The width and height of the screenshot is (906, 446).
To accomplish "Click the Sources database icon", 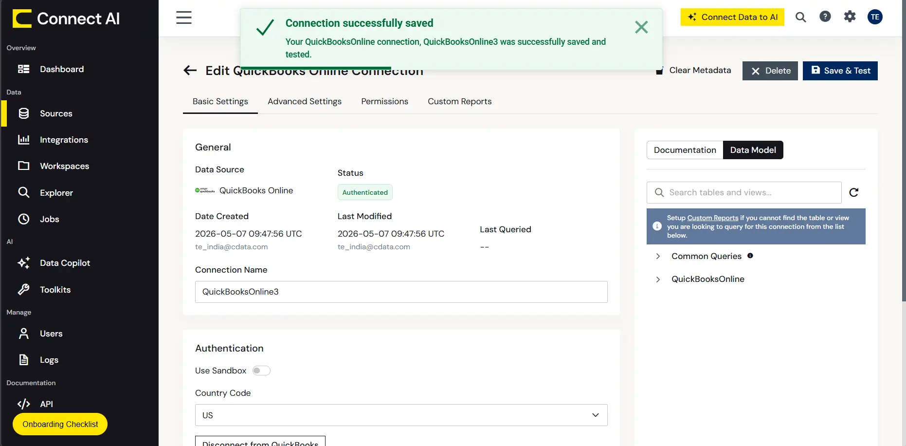I will [23, 113].
